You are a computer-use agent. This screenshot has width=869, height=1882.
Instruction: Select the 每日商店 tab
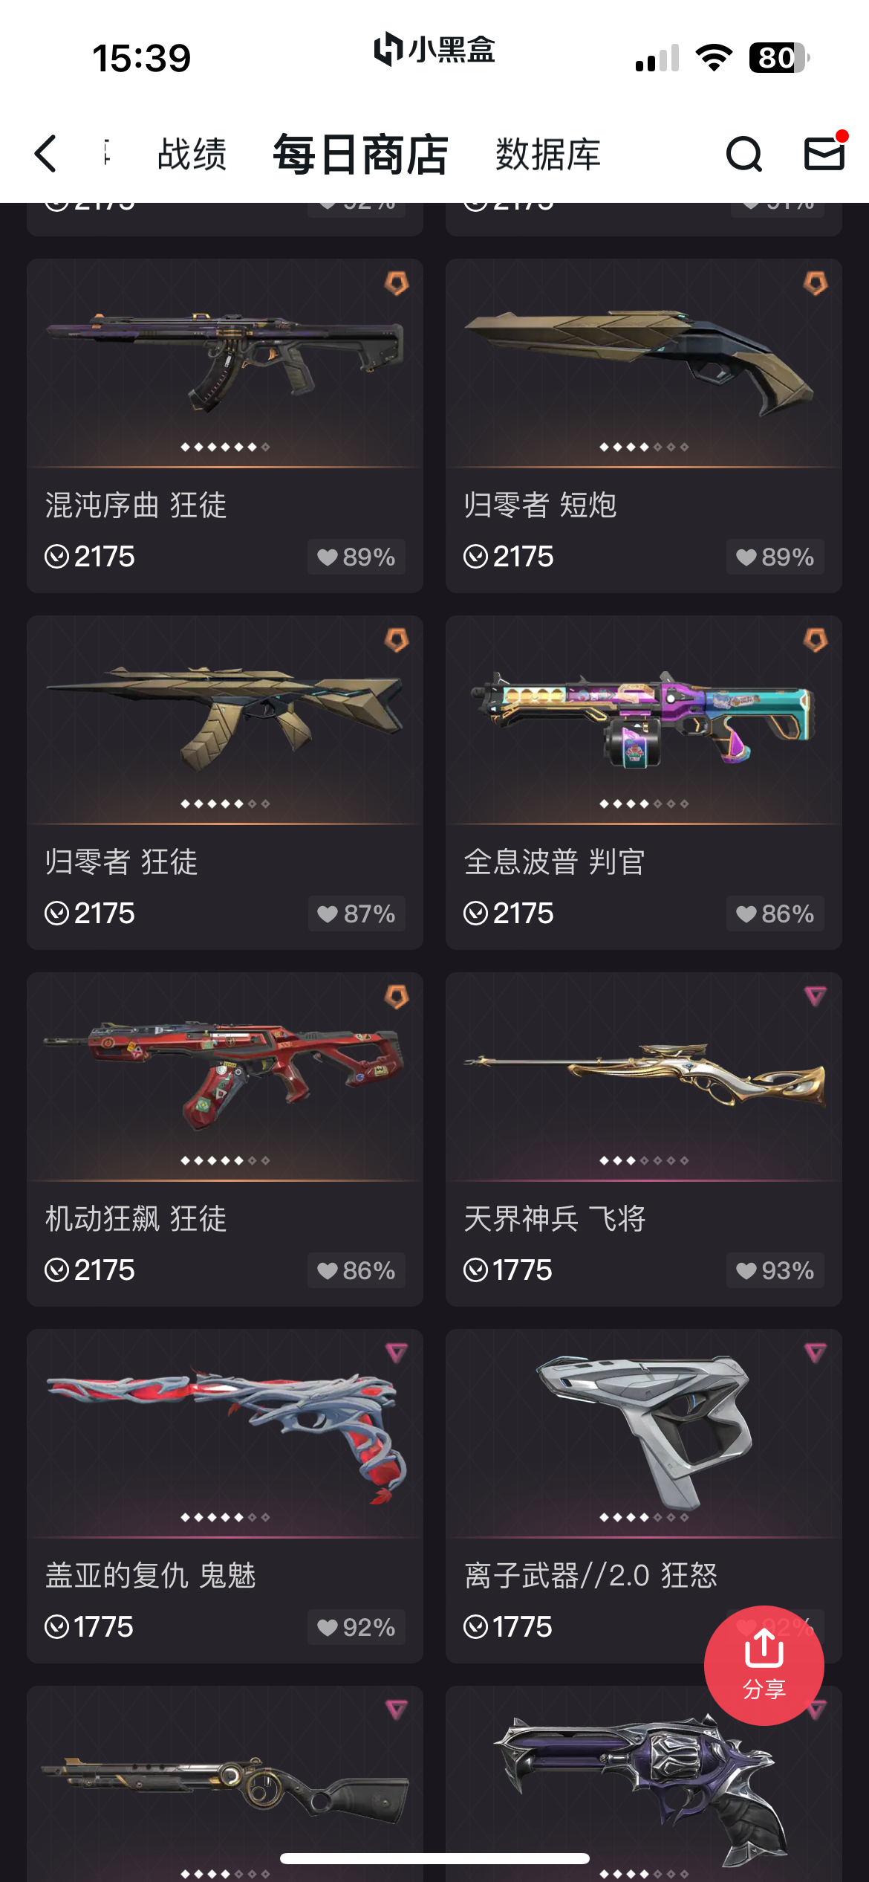[360, 155]
